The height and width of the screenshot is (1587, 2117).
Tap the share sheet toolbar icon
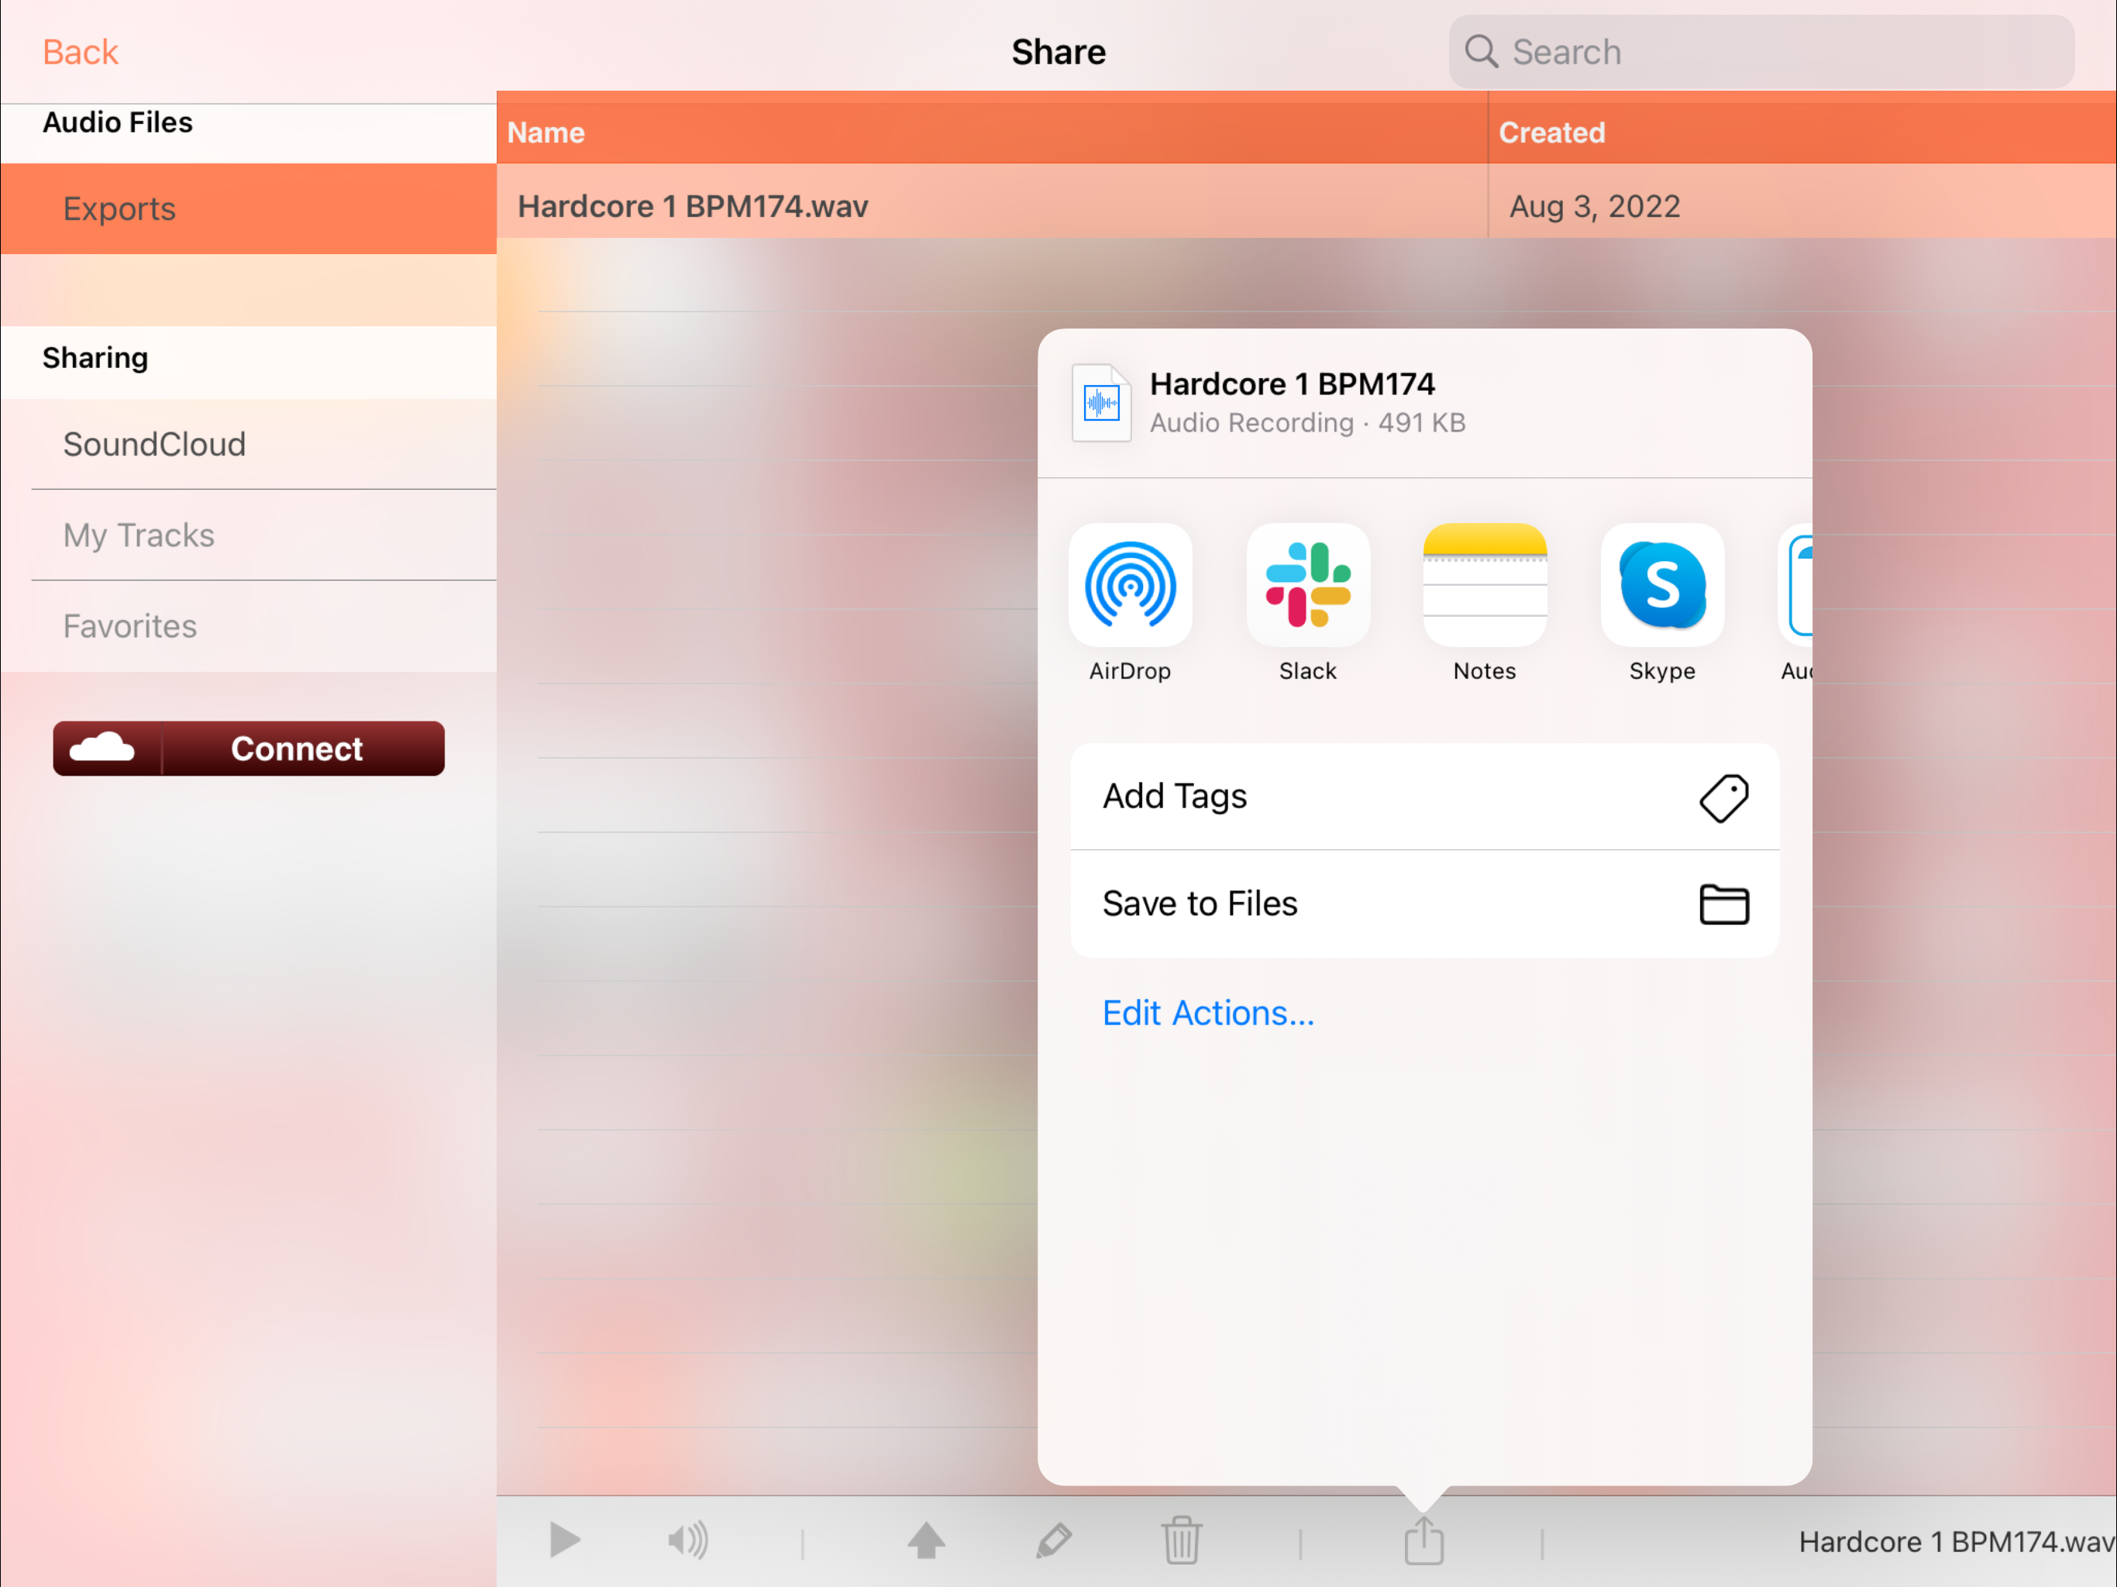click(x=1424, y=1540)
